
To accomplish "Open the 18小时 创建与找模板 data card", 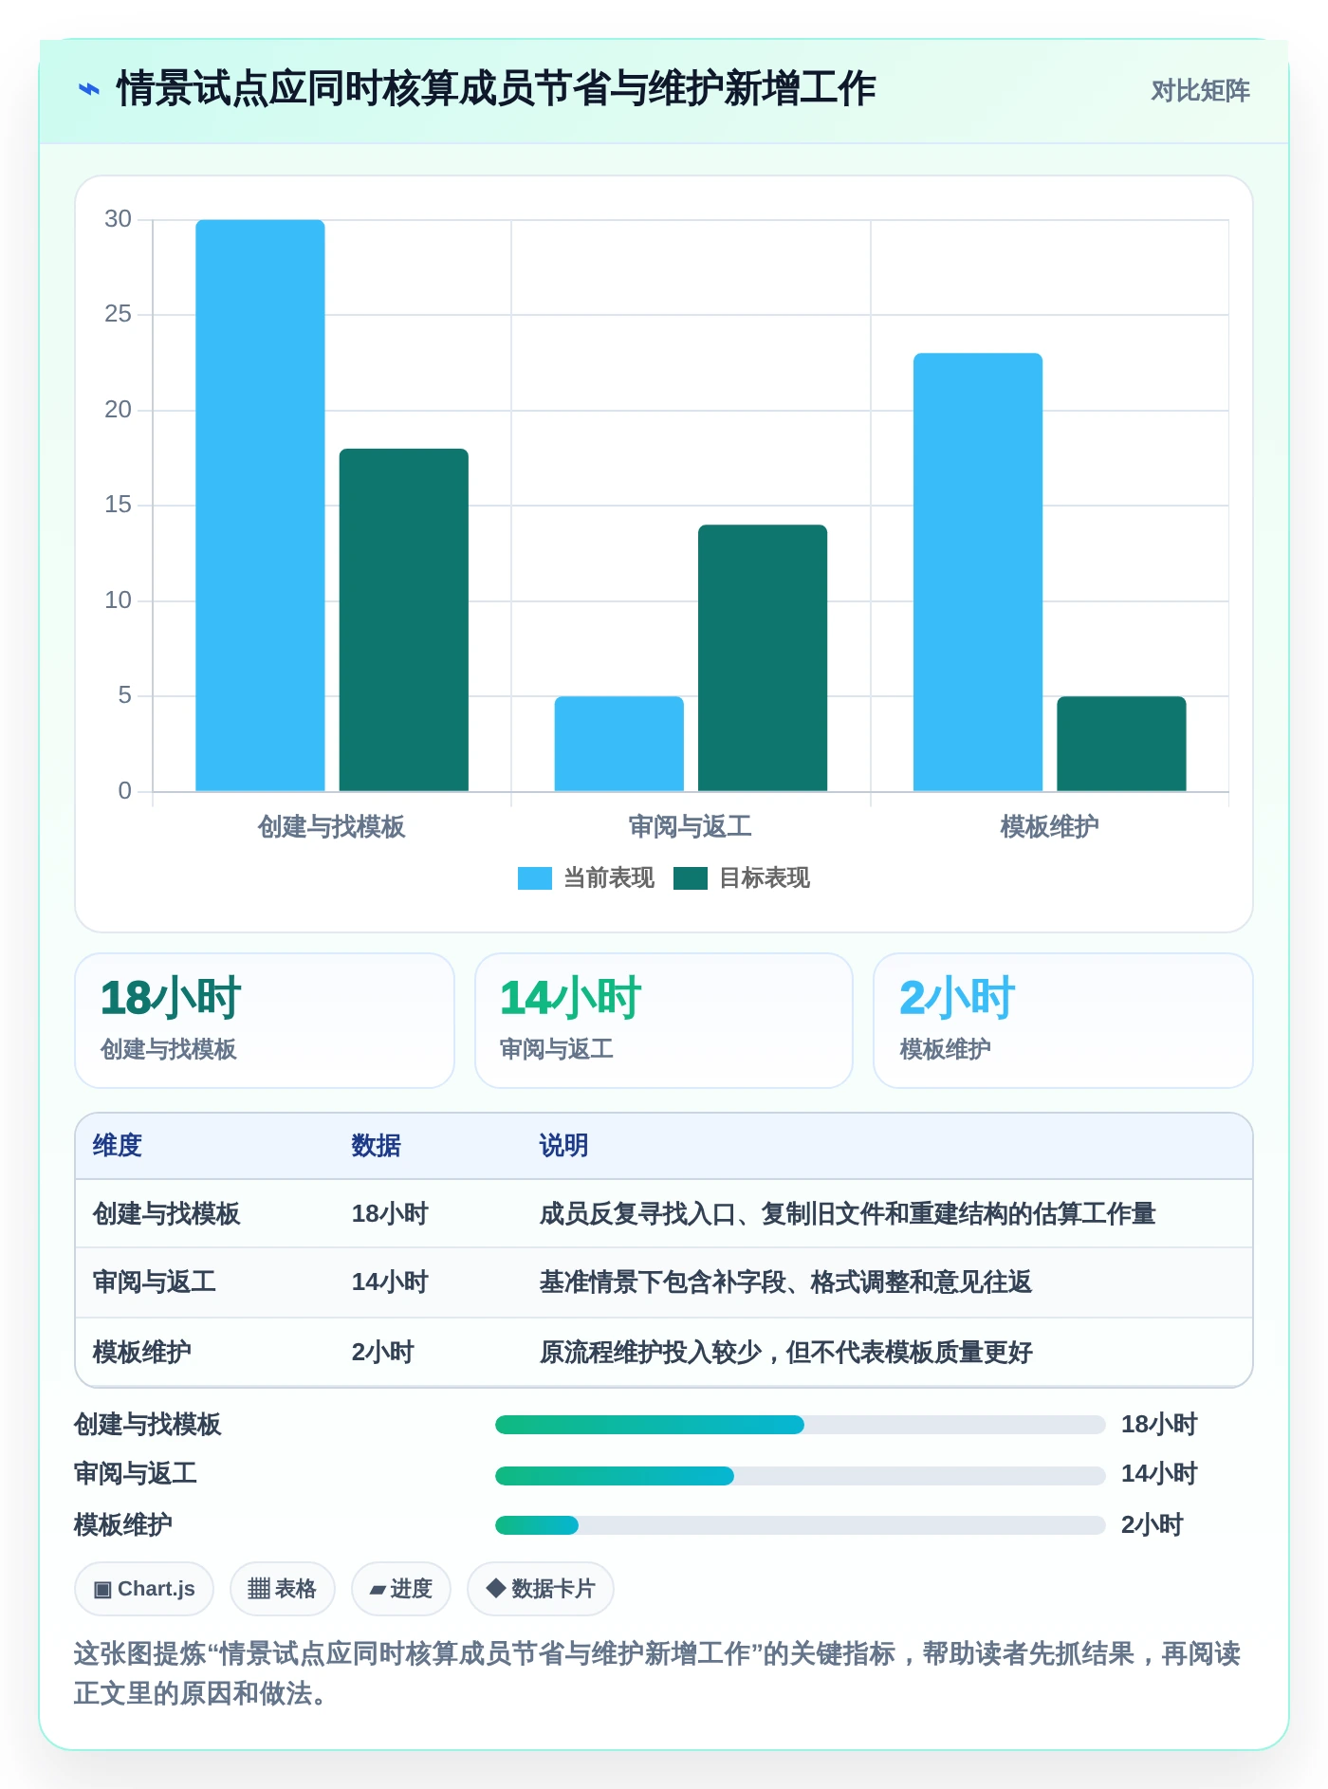I will click(x=265, y=1021).
